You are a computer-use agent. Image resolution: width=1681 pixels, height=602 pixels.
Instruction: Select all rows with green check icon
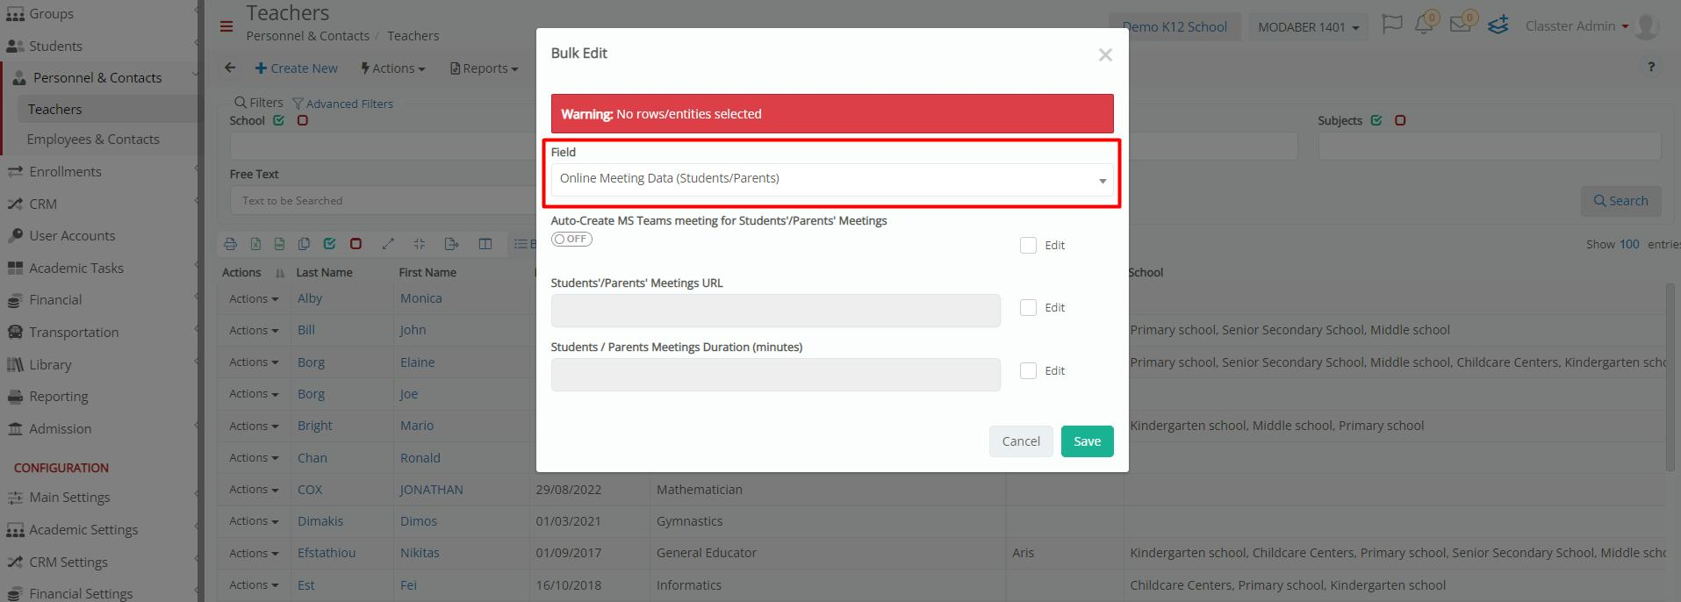click(329, 244)
